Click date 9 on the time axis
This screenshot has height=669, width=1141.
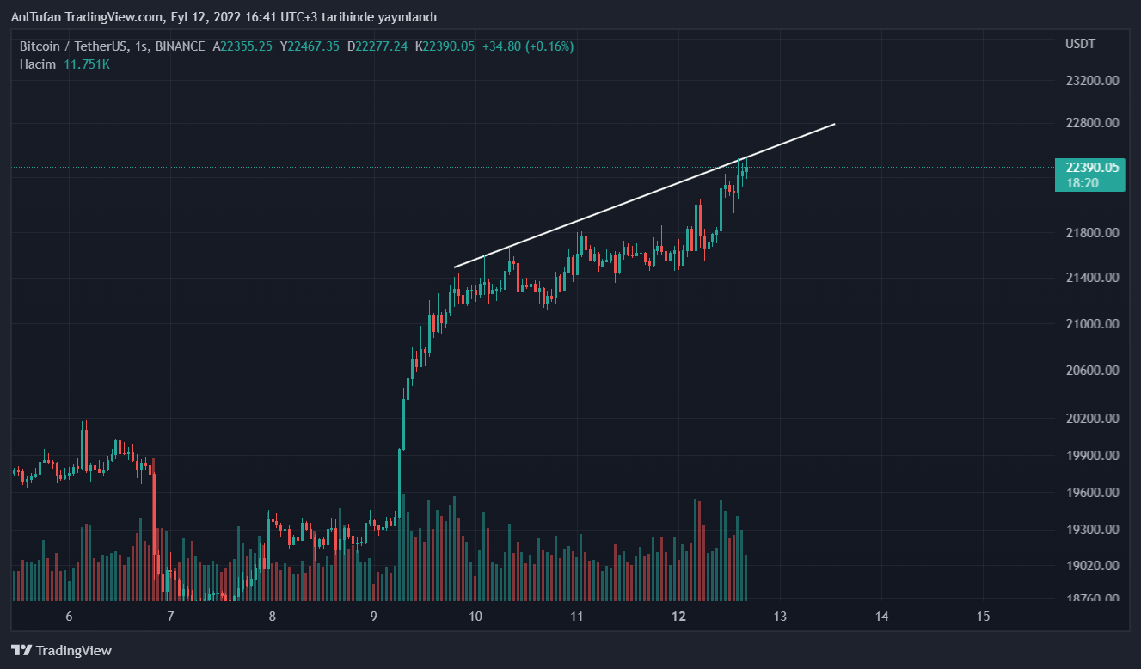(x=374, y=617)
